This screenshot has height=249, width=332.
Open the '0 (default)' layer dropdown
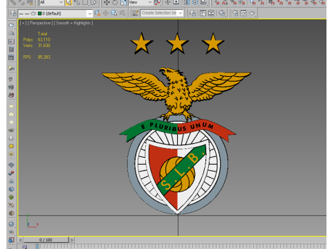coord(55,14)
